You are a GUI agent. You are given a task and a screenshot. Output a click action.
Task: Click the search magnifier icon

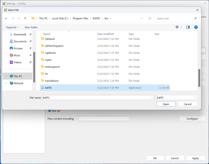195,18
